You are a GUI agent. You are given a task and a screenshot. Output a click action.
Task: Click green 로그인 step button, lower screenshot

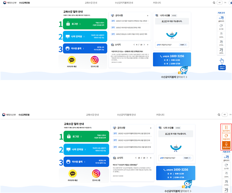coord(86,136)
